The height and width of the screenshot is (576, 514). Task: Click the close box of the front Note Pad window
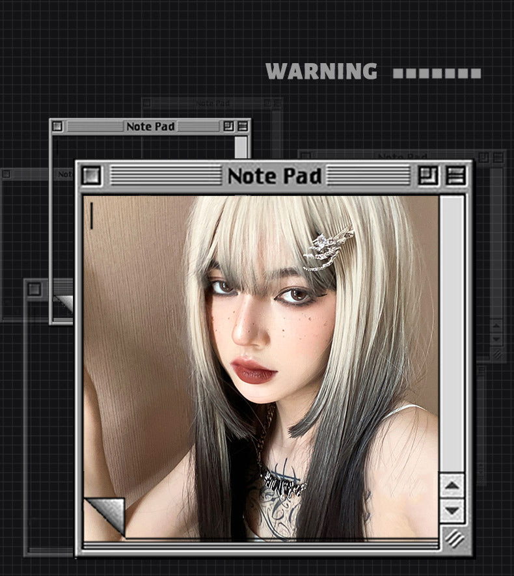(91, 176)
